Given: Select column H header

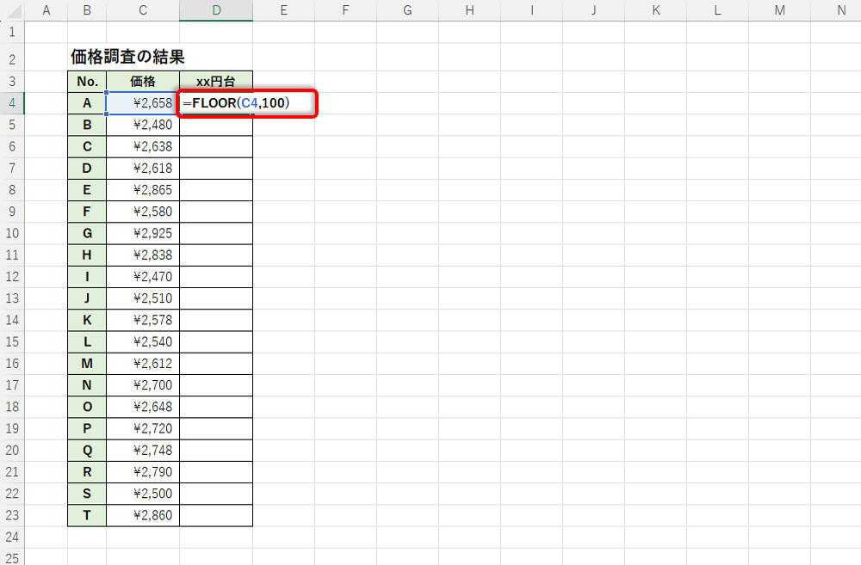Looking at the screenshot, I should (469, 10).
